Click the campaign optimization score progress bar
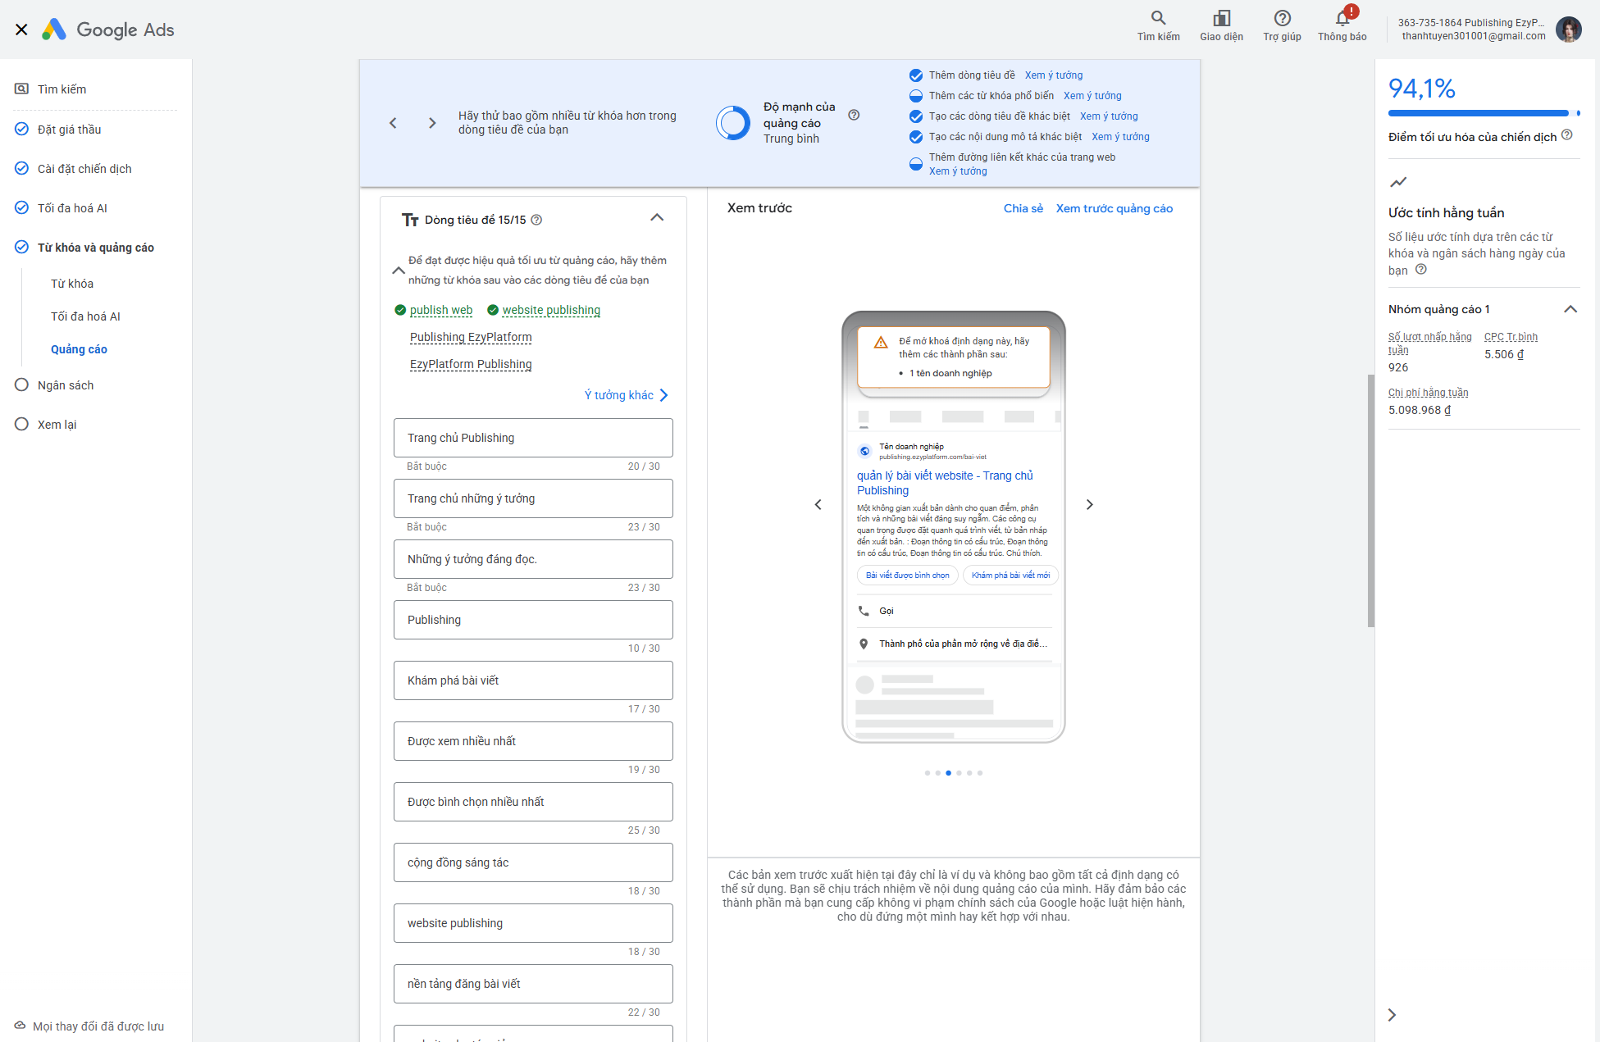 pyautogui.click(x=1484, y=113)
